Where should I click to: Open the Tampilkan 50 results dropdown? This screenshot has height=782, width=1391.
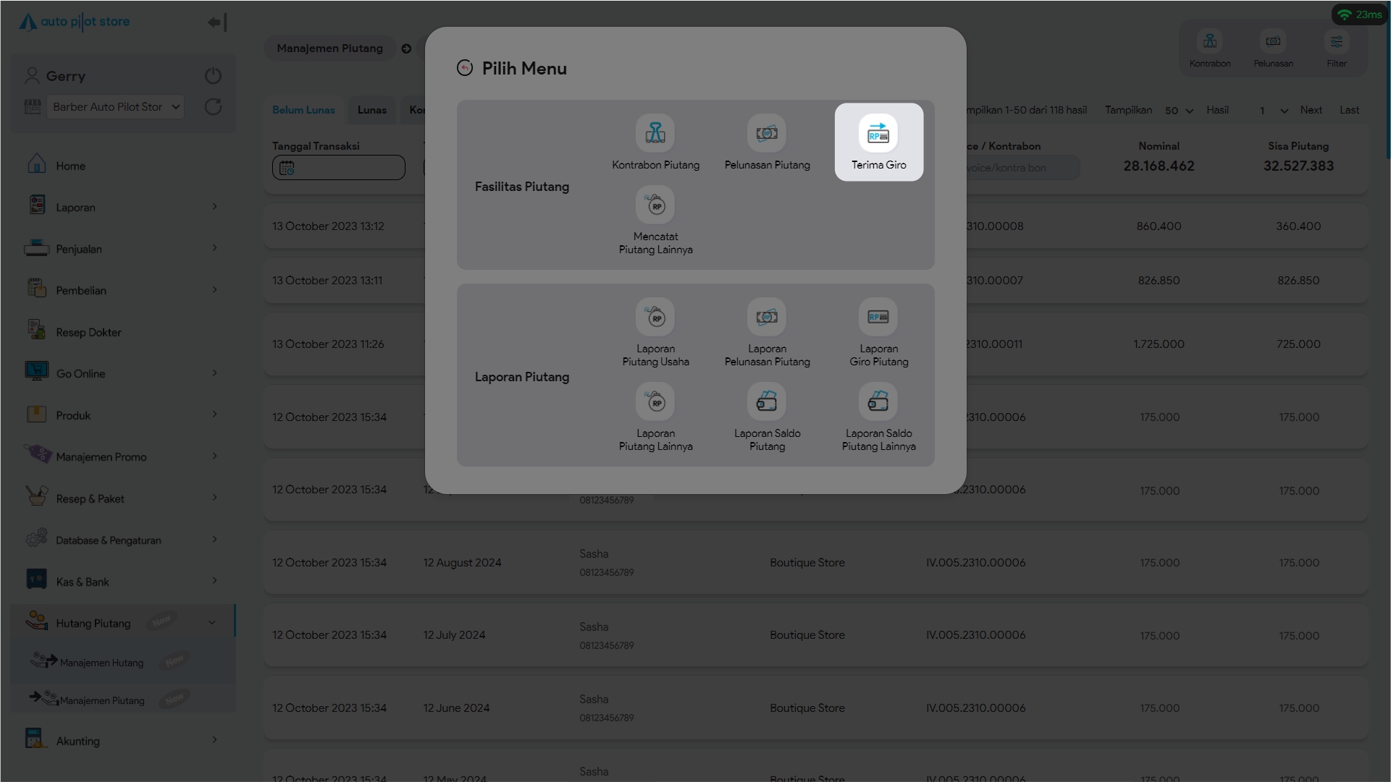1179,111
